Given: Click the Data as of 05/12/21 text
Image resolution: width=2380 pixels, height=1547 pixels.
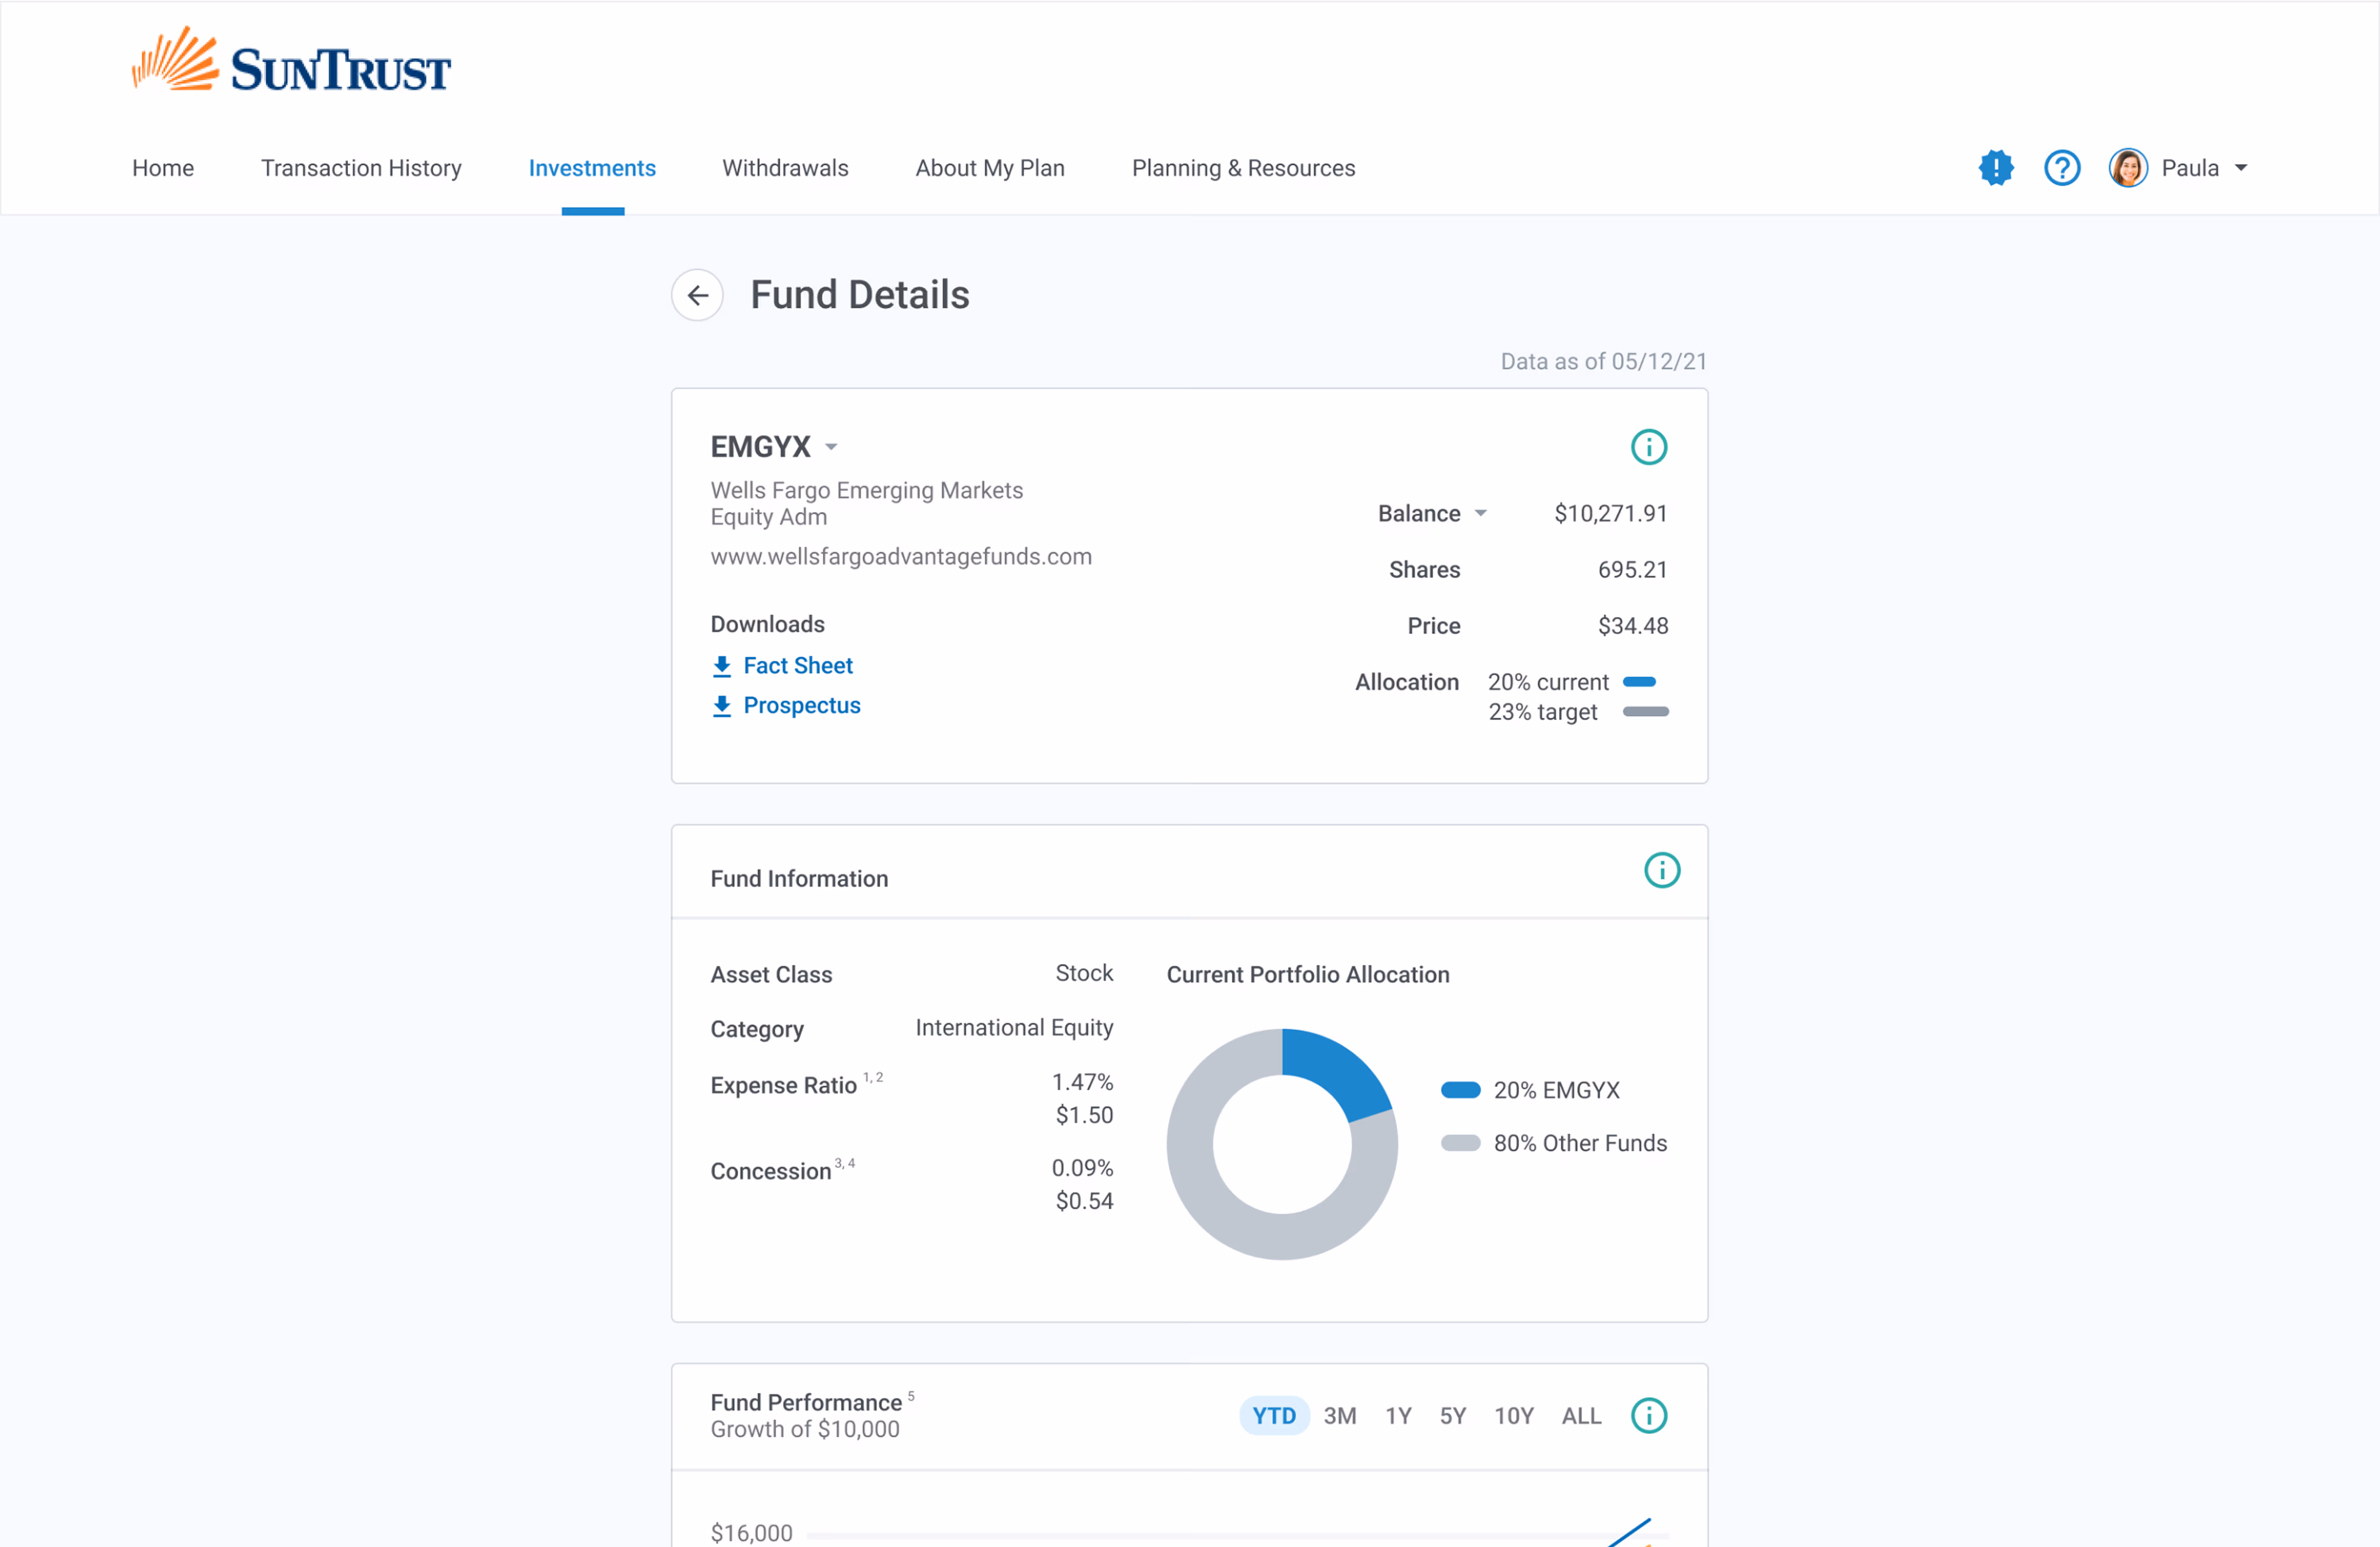Looking at the screenshot, I should click(1603, 362).
